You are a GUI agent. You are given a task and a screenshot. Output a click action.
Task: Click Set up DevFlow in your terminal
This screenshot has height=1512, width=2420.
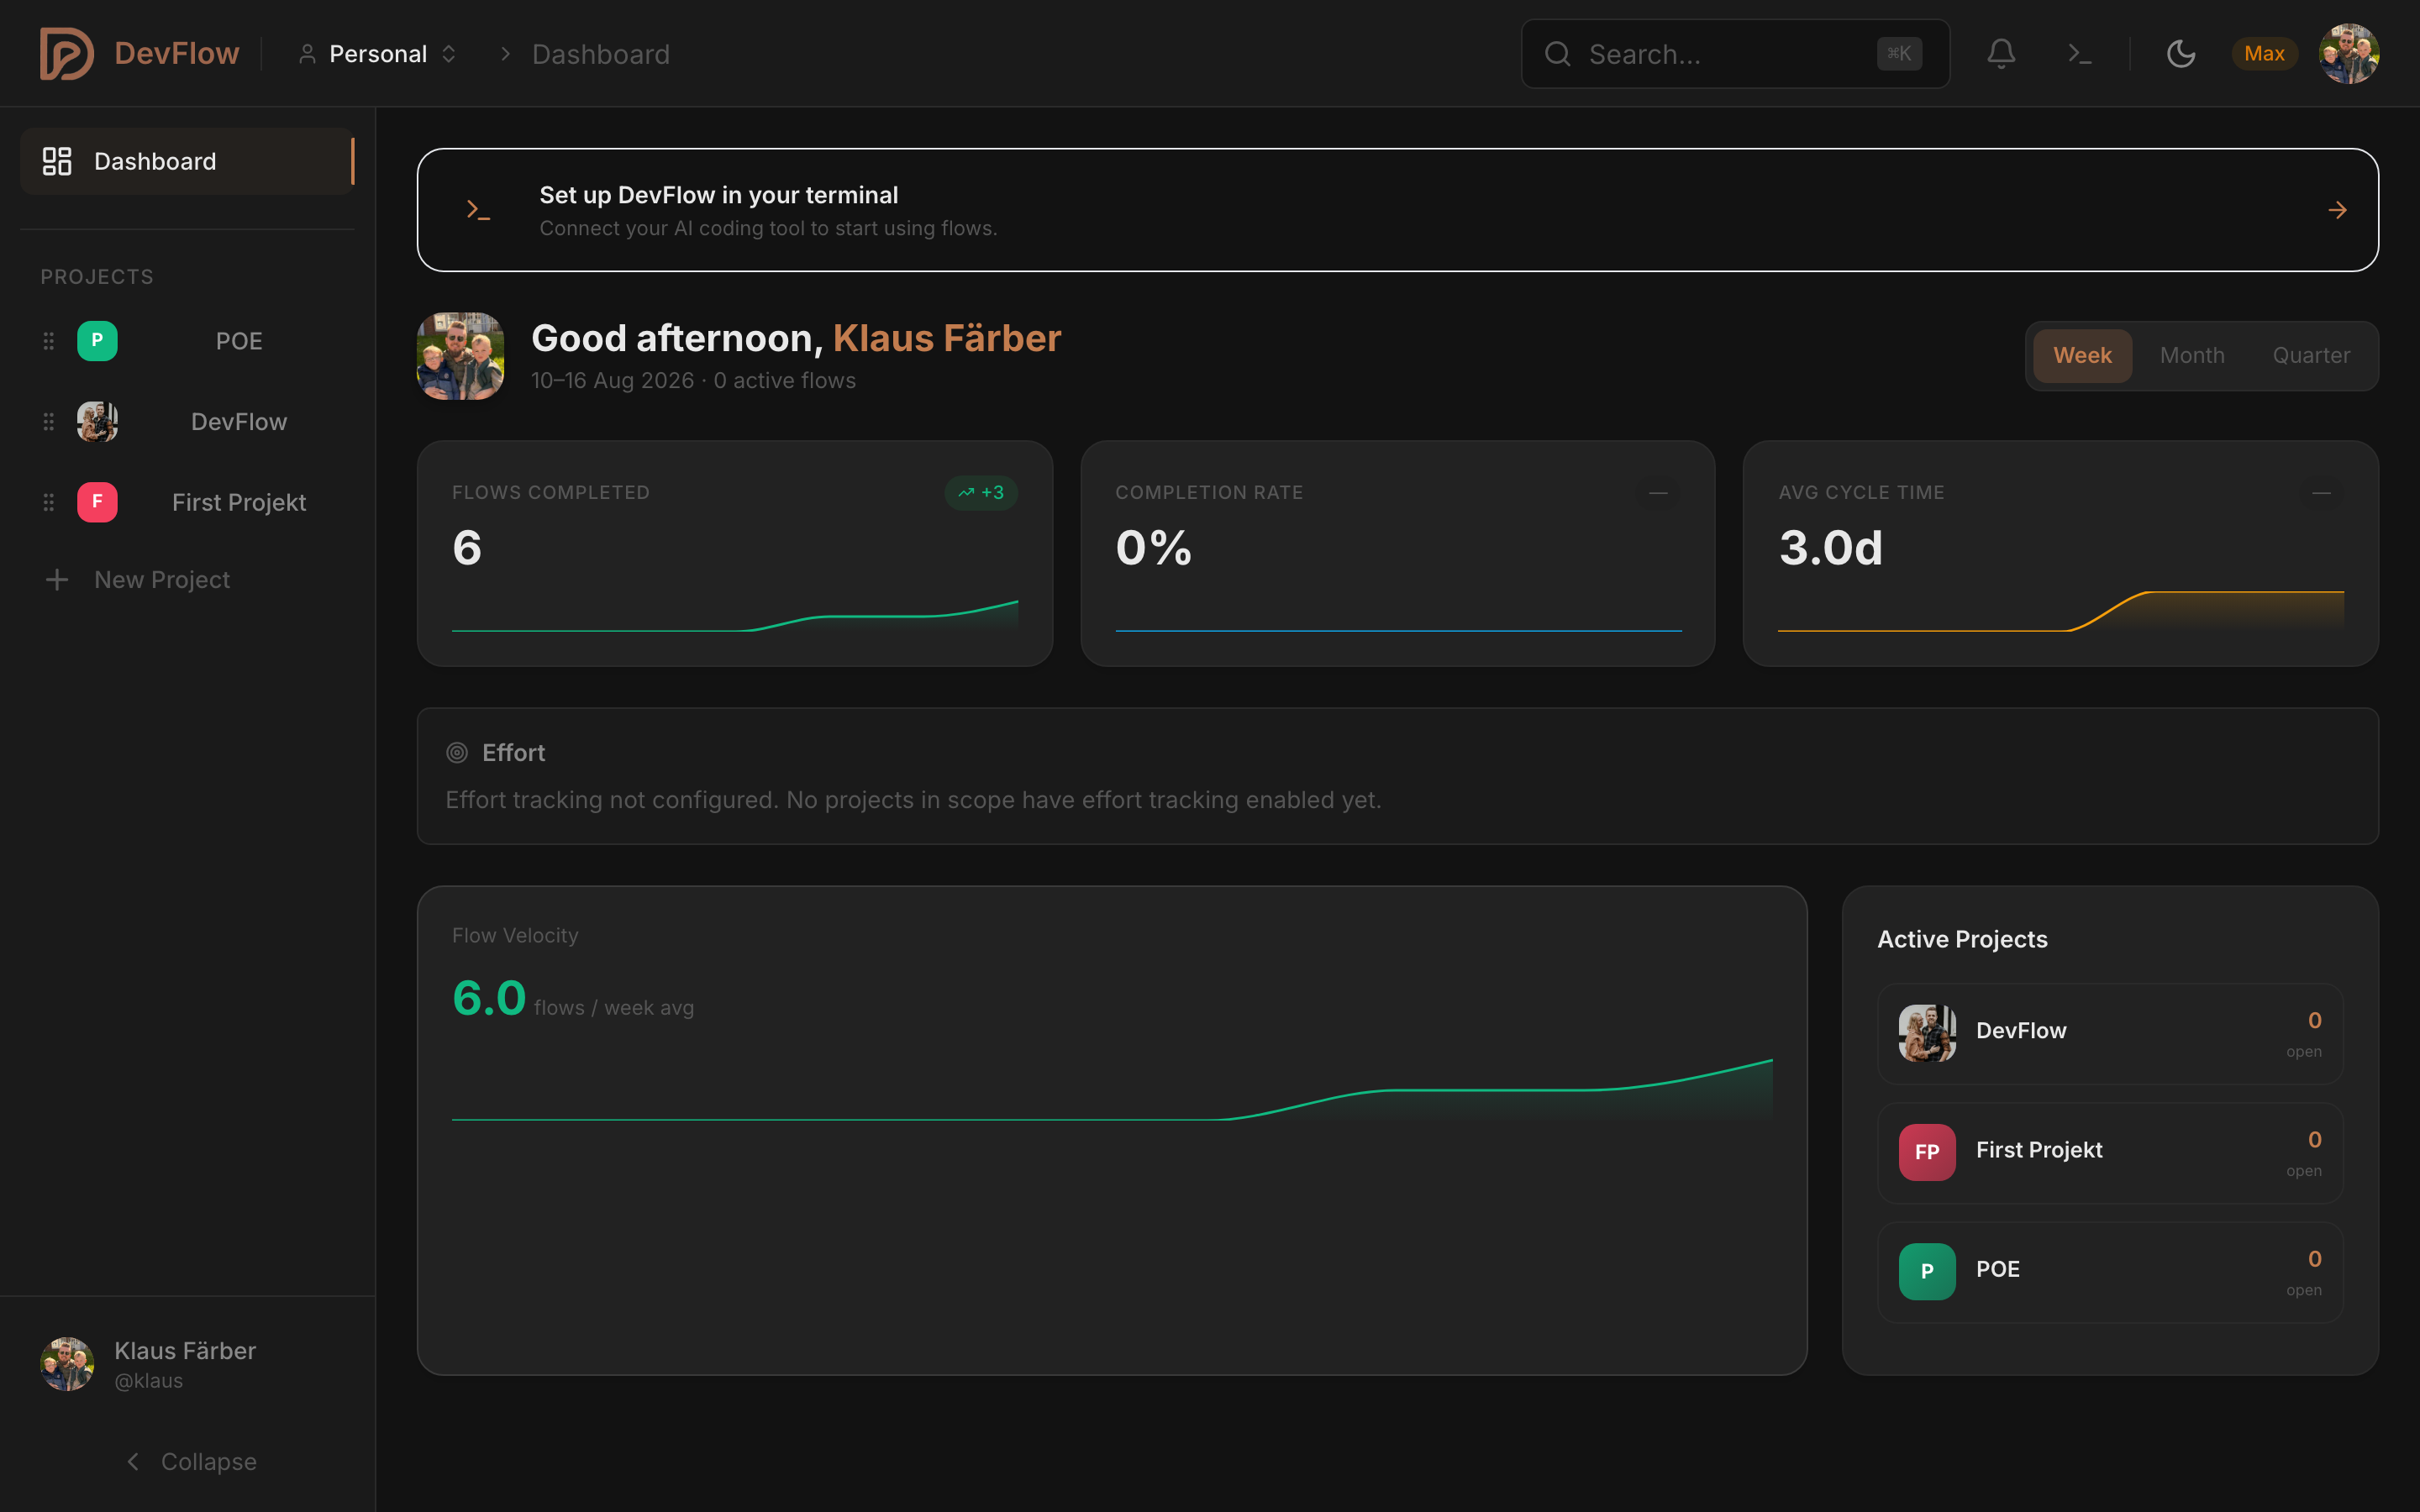click(x=718, y=195)
